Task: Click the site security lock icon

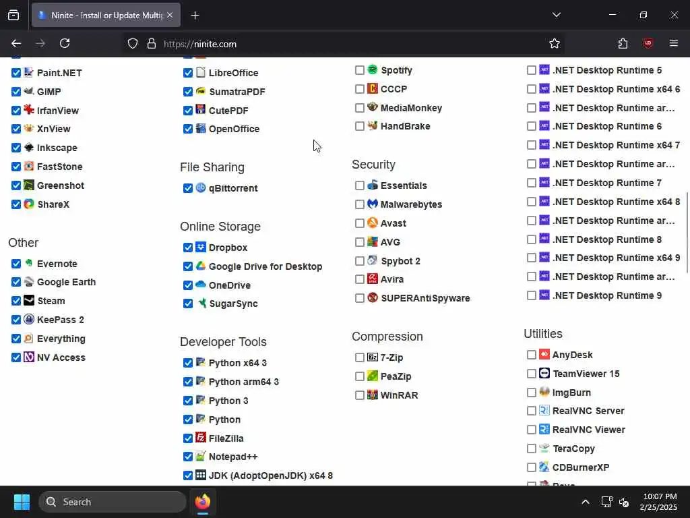Action: pos(152,44)
